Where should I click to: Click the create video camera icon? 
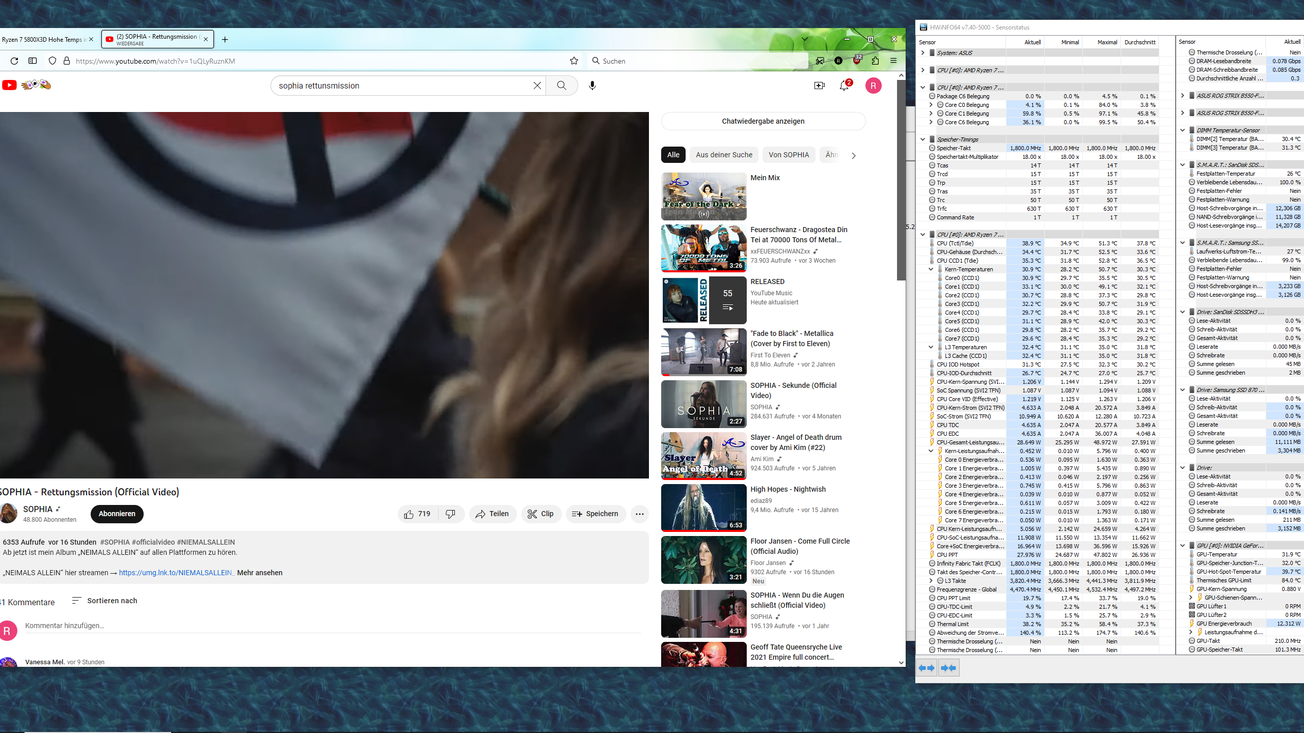coord(819,86)
